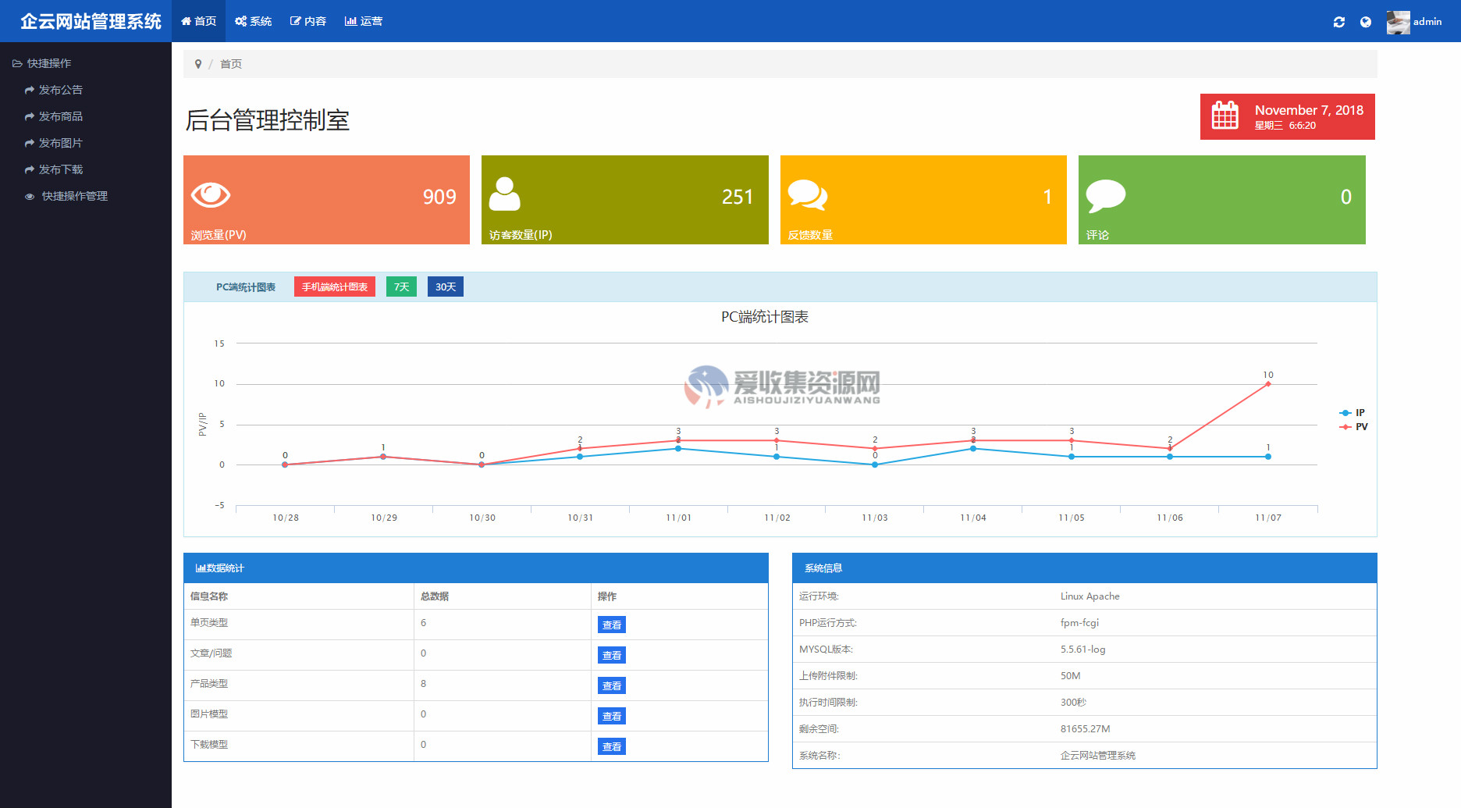This screenshot has width=1461, height=808.
Task: Click the eye icon on PV card
Action: click(211, 194)
